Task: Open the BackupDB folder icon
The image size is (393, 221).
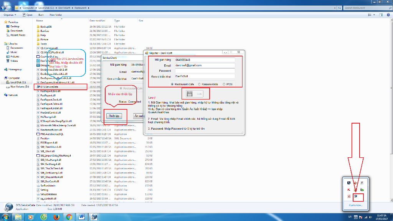Action: coord(38,26)
